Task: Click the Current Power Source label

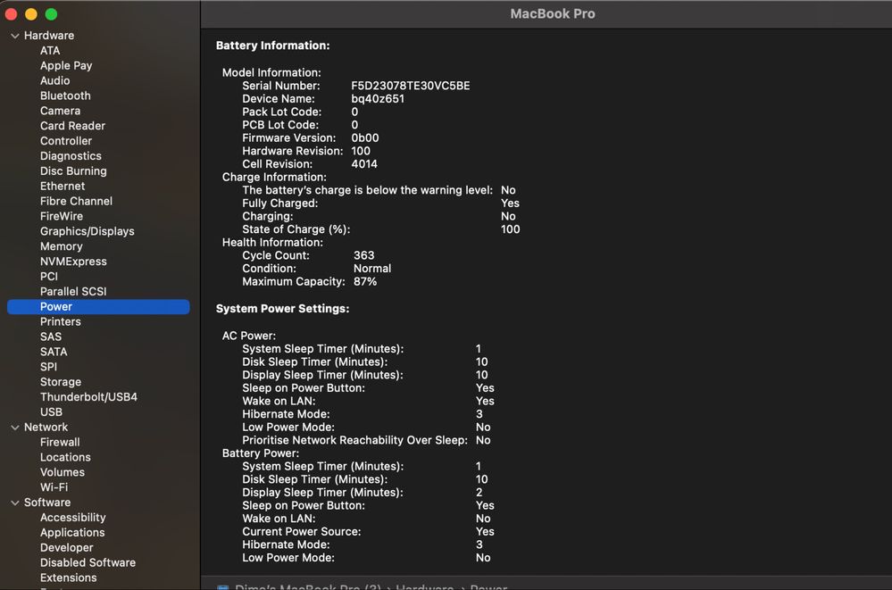Action: [x=302, y=532]
